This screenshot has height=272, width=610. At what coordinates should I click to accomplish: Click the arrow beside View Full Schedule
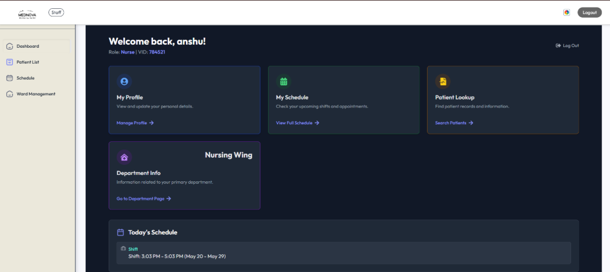[317, 123]
